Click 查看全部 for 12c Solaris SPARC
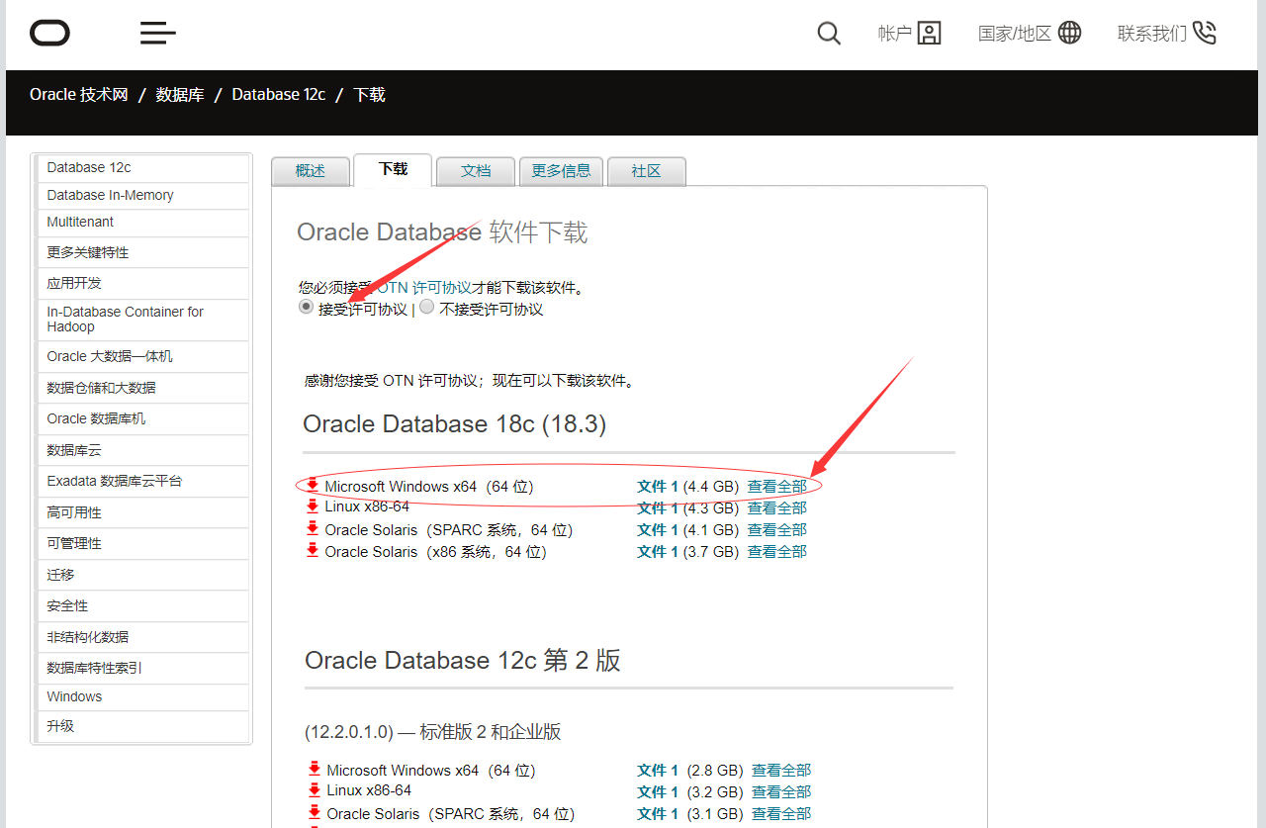This screenshot has height=828, width=1266. coord(781,814)
